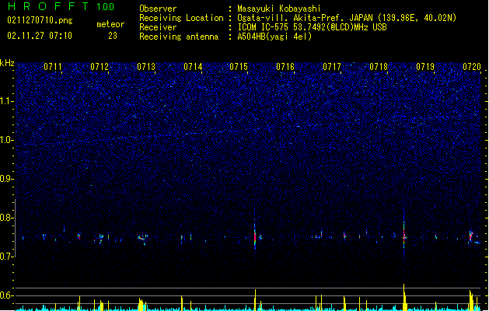Viewport: 489px width, 311px height.
Task: Click the 0.9 kHz axis label
Action: click(x=6, y=179)
